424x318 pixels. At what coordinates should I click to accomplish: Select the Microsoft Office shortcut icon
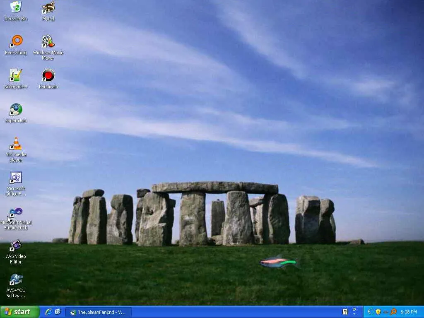[16, 183]
